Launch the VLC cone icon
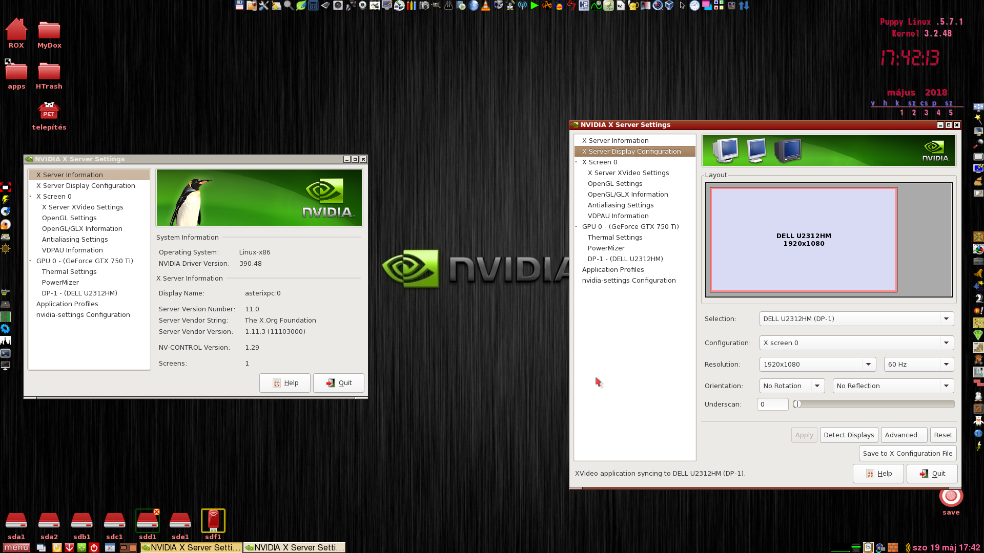Image resolution: width=984 pixels, height=553 pixels. [x=485, y=6]
